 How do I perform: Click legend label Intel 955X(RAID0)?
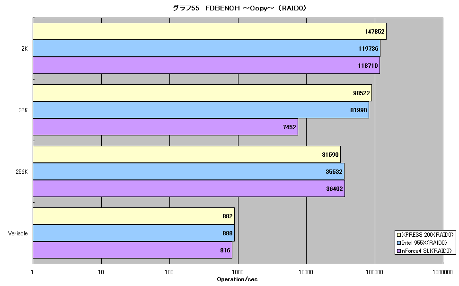(x=424, y=243)
